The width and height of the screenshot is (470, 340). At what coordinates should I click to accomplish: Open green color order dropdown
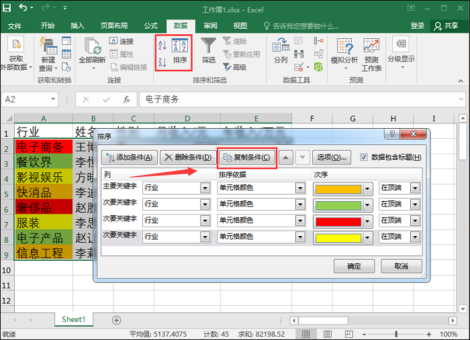[367, 205]
